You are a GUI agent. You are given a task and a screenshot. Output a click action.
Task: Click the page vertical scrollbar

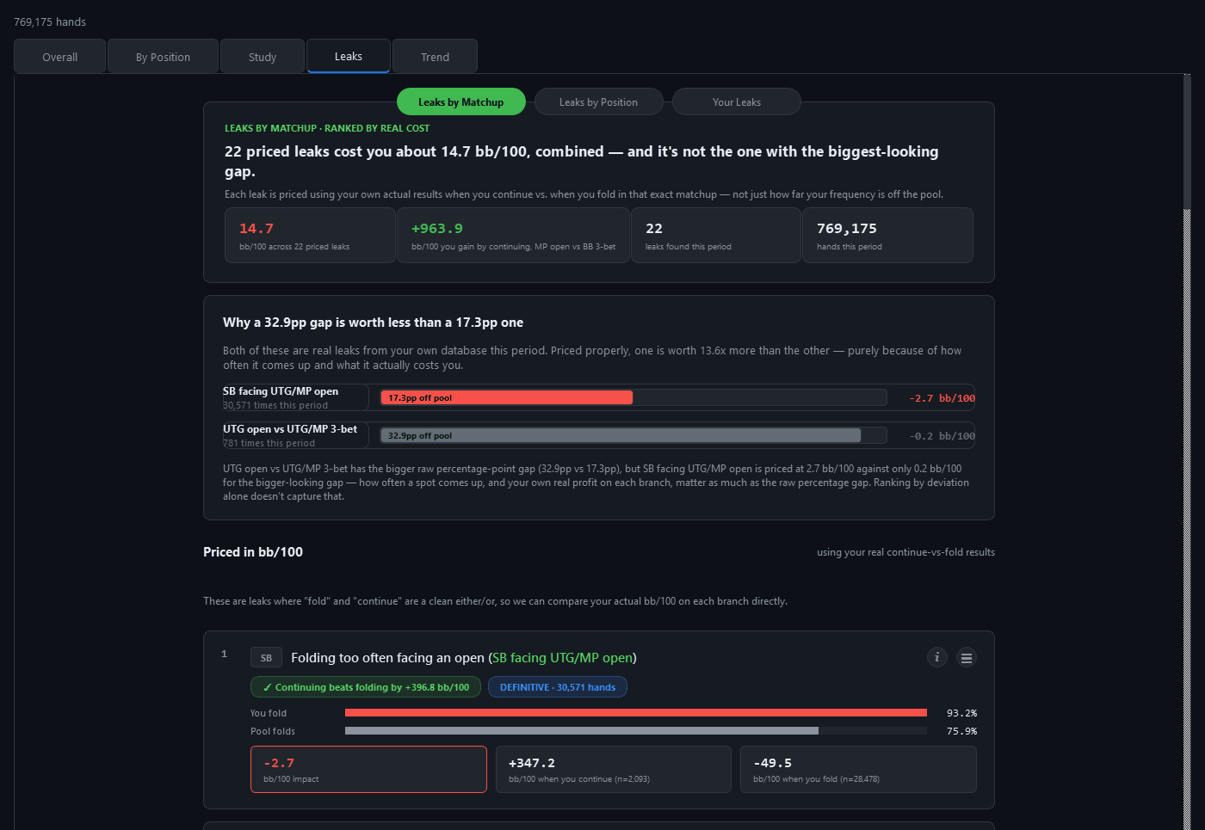pyautogui.click(x=1187, y=452)
